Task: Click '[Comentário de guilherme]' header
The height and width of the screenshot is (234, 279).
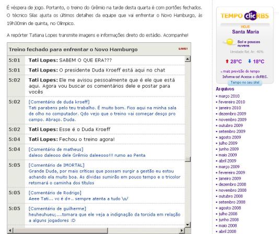Action: pyautogui.click(x=57, y=208)
